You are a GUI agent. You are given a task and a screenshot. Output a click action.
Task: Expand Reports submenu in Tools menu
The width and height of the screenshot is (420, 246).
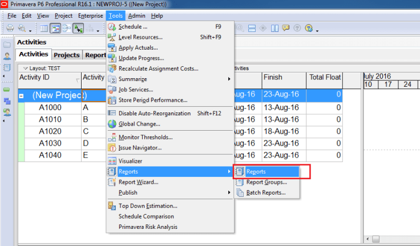170,171
